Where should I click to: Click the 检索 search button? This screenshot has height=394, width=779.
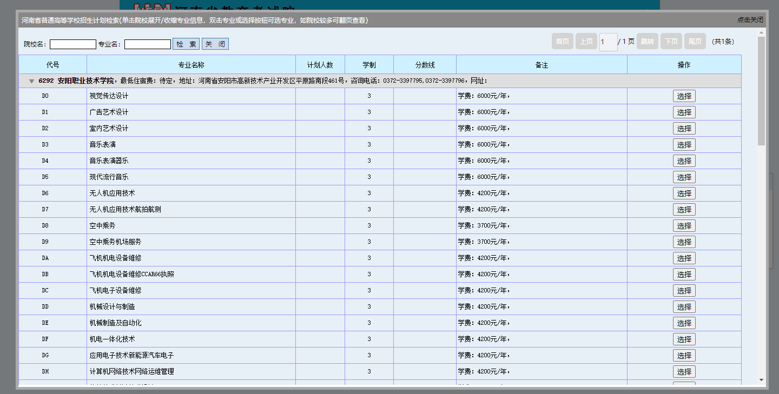click(186, 44)
